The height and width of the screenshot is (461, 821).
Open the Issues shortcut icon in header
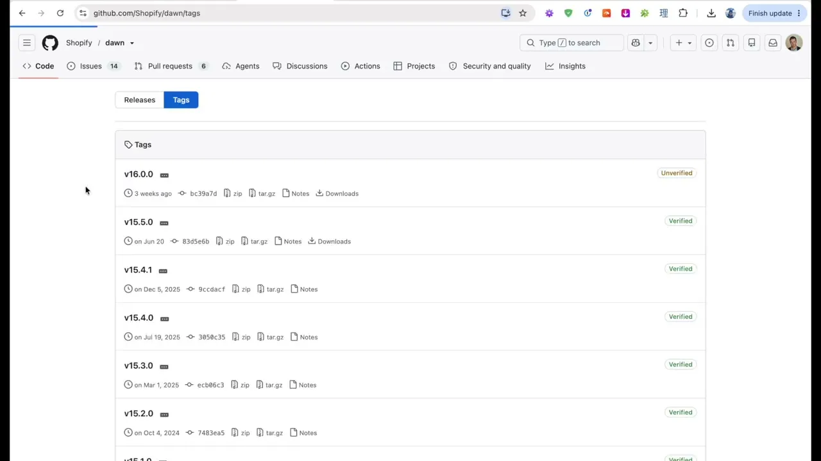click(x=709, y=43)
